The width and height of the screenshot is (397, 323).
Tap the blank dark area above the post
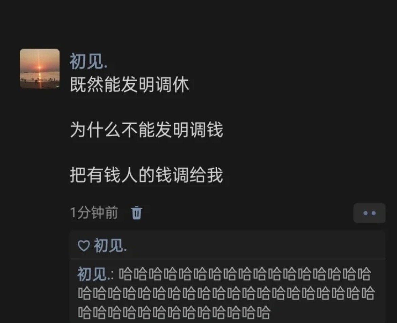coord(198,23)
